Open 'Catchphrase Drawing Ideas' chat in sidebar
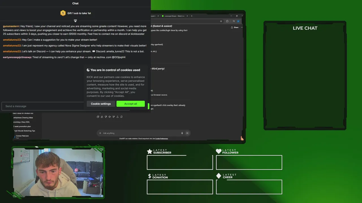The height and width of the screenshot is (203, 362). [23, 118]
